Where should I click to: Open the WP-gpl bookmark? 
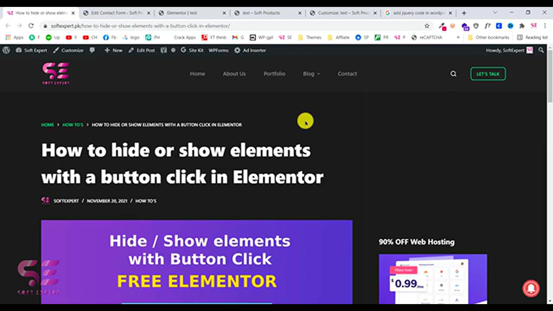click(261, 37)
